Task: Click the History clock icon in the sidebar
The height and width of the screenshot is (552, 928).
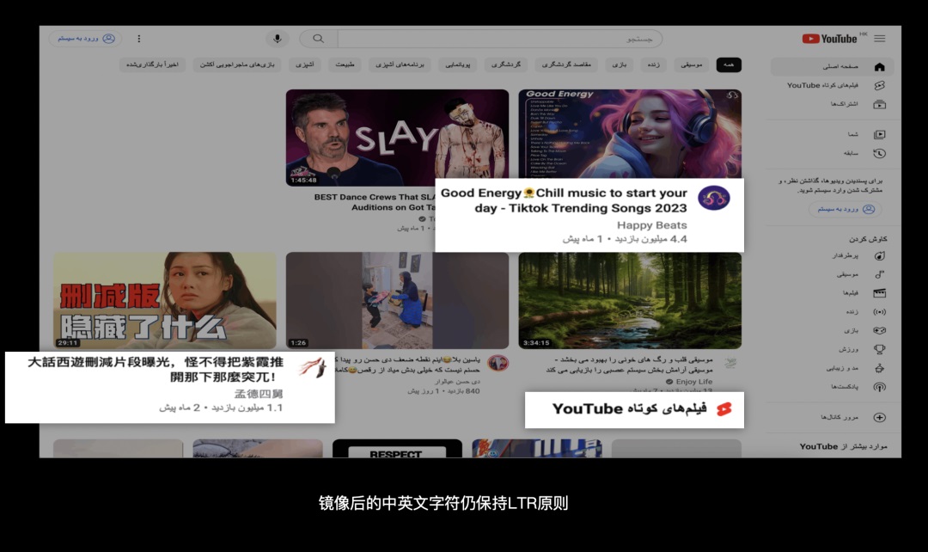Action: (878, 152)
